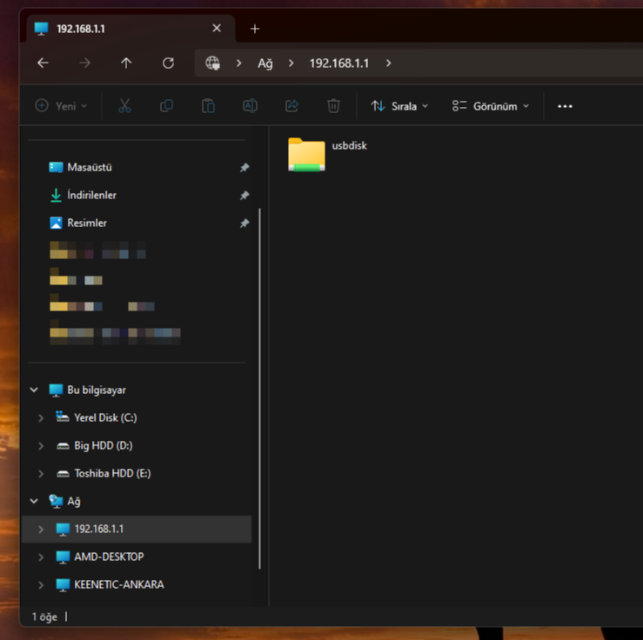Click the Rename icon in toolbar

250,106
